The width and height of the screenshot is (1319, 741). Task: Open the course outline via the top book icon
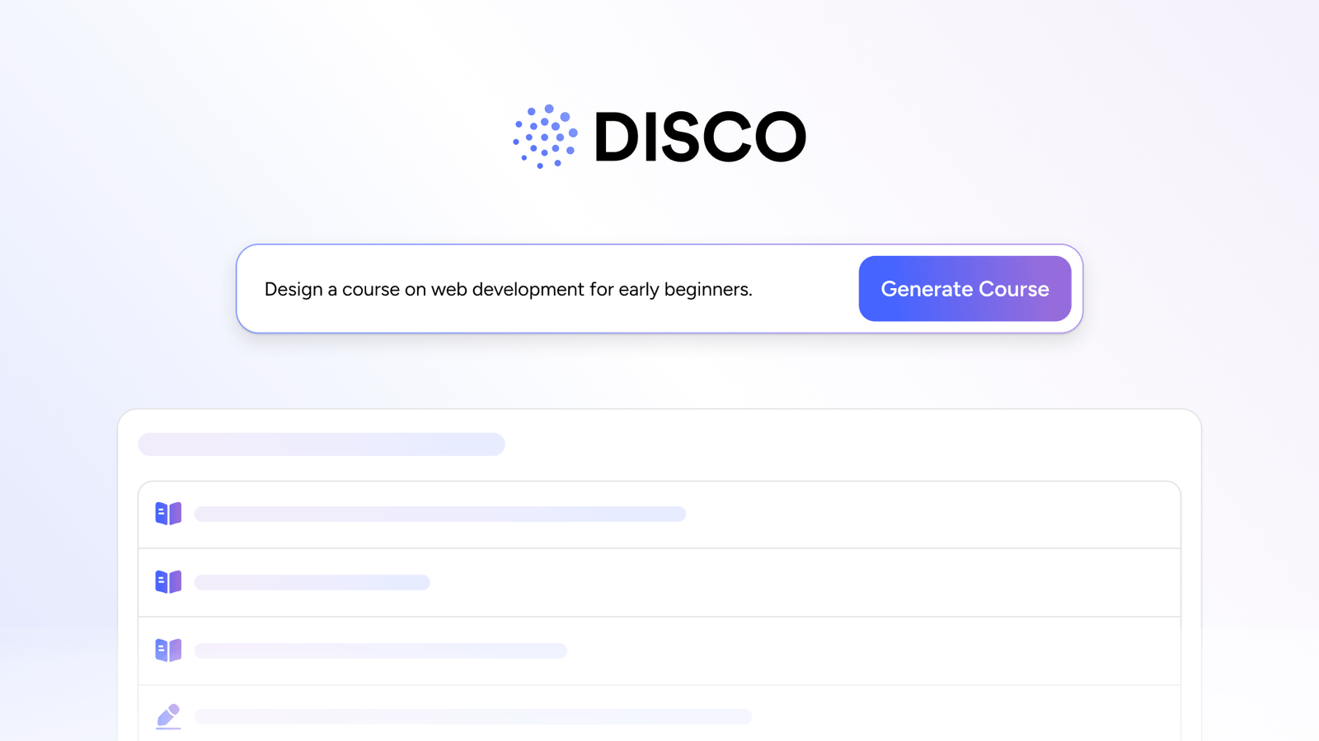[x=168, y=514]
